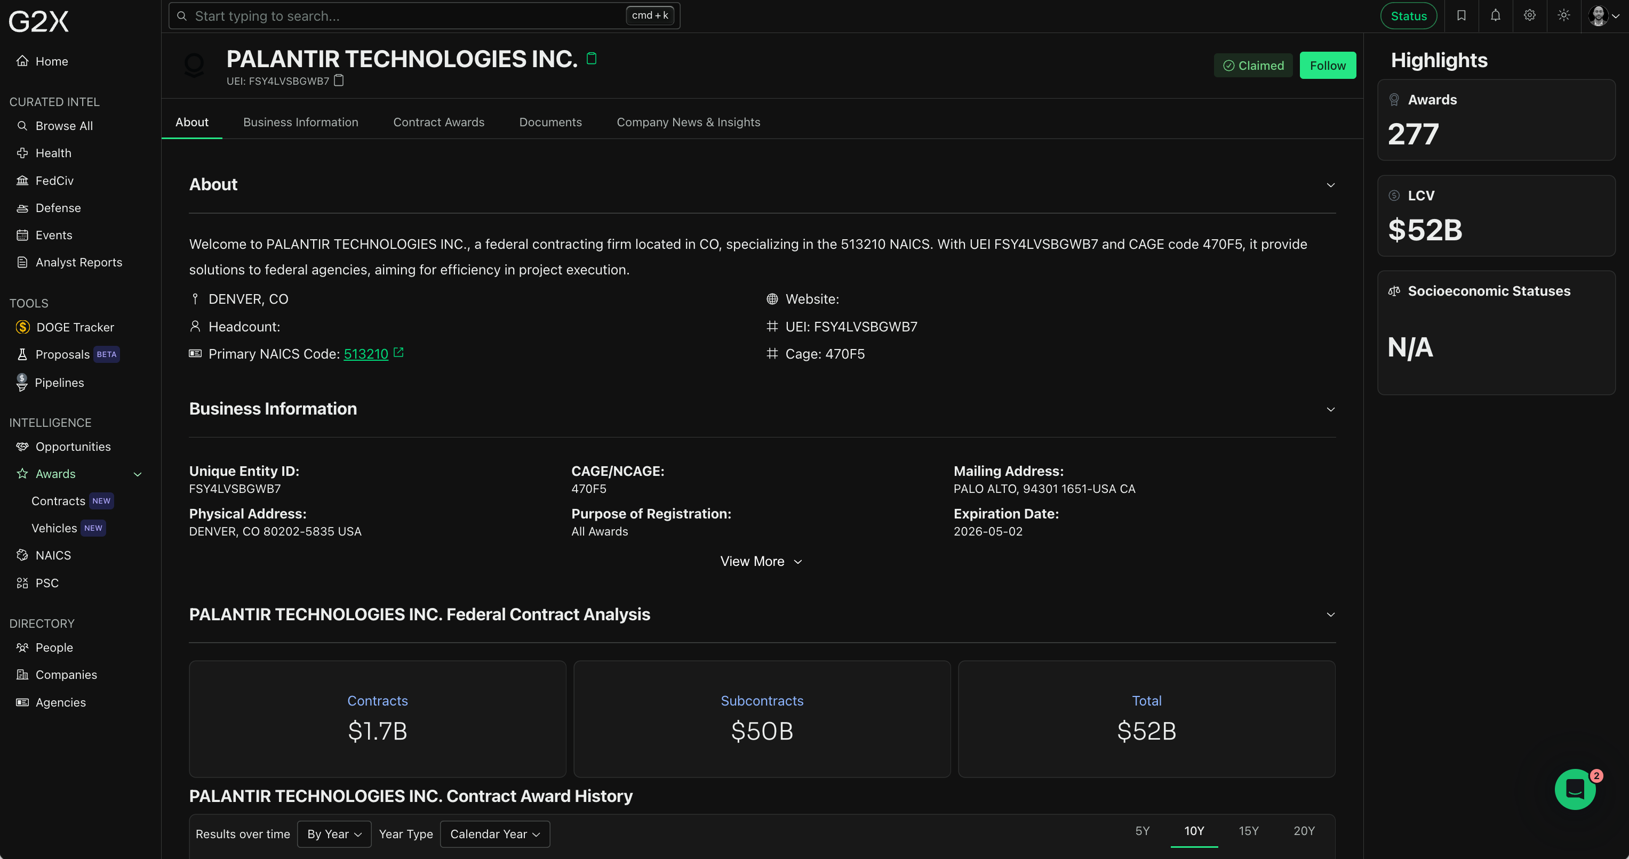1629x859 pixels.
Task: Click the LCV $52B highlight card
Action: pos(1496,215)
